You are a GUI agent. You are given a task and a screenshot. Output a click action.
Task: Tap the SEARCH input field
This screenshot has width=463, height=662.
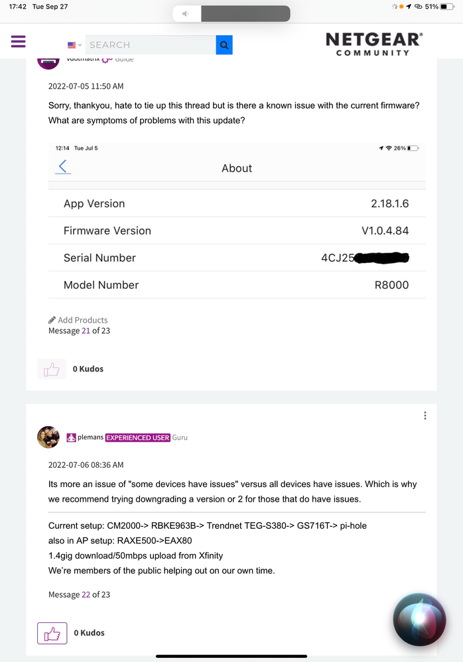(x=150, y=45)
